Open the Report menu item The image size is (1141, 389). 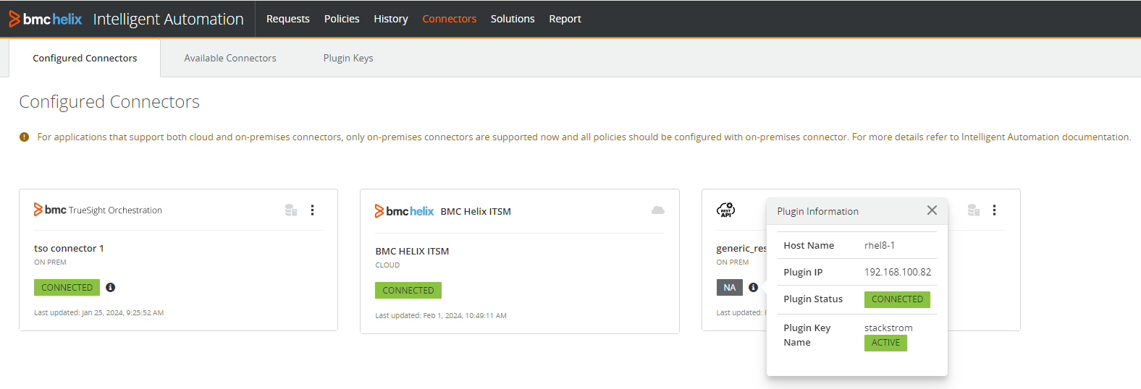(565, 19)
